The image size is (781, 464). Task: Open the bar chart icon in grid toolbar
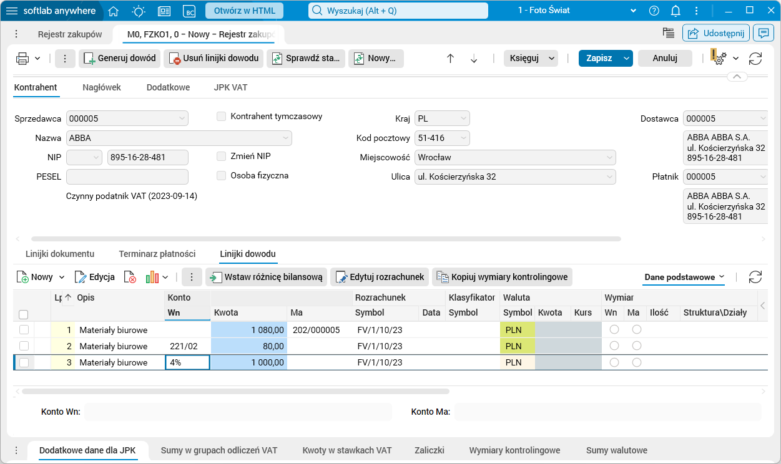coord(152,277)
